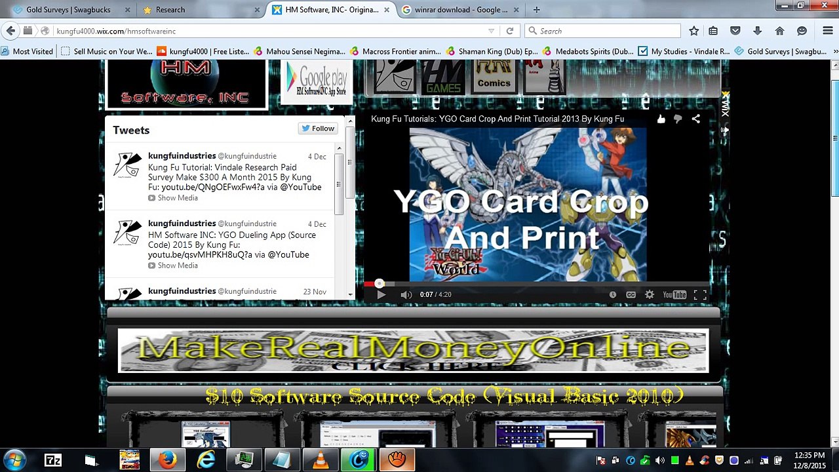Open VLC media player from the taskbar
The width and height of the screenshot is (839, 472).
321,460
